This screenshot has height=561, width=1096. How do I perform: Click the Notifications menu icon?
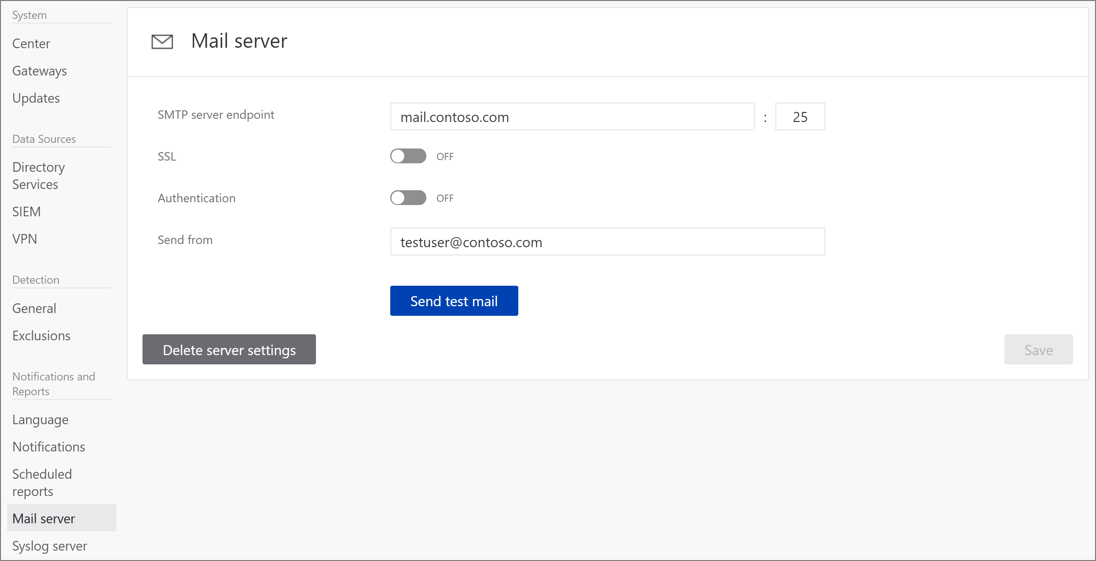click(49, 446)
